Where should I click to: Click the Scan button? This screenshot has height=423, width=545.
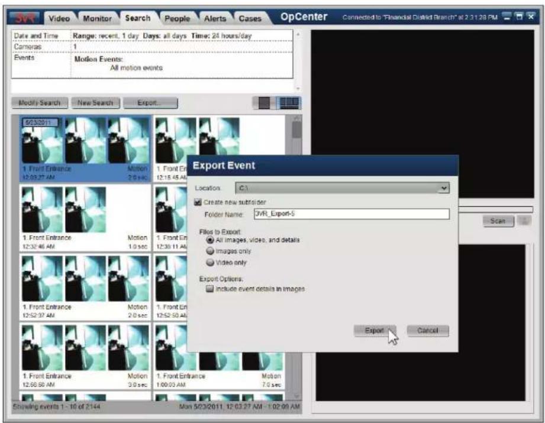(x=498, y=221)
